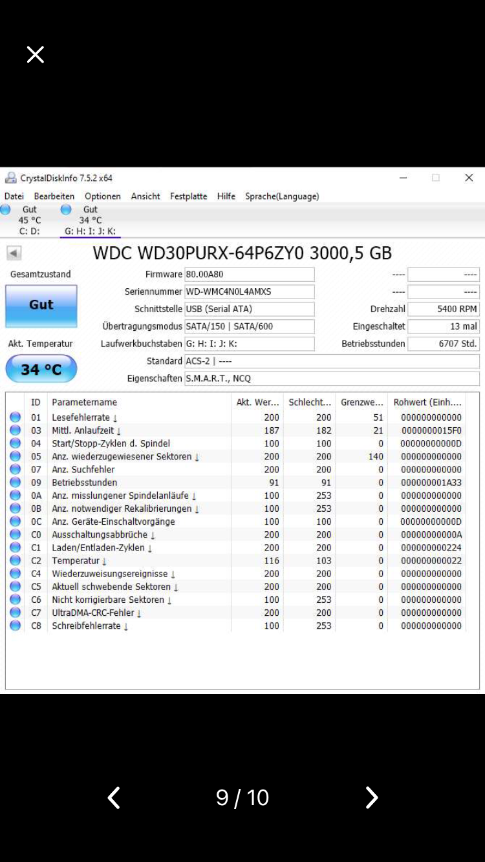Click the Schnittstelle USB (Serial ATA) field
Image resolution: width=485 pixels, height=862 pixels.
[250, 310]
